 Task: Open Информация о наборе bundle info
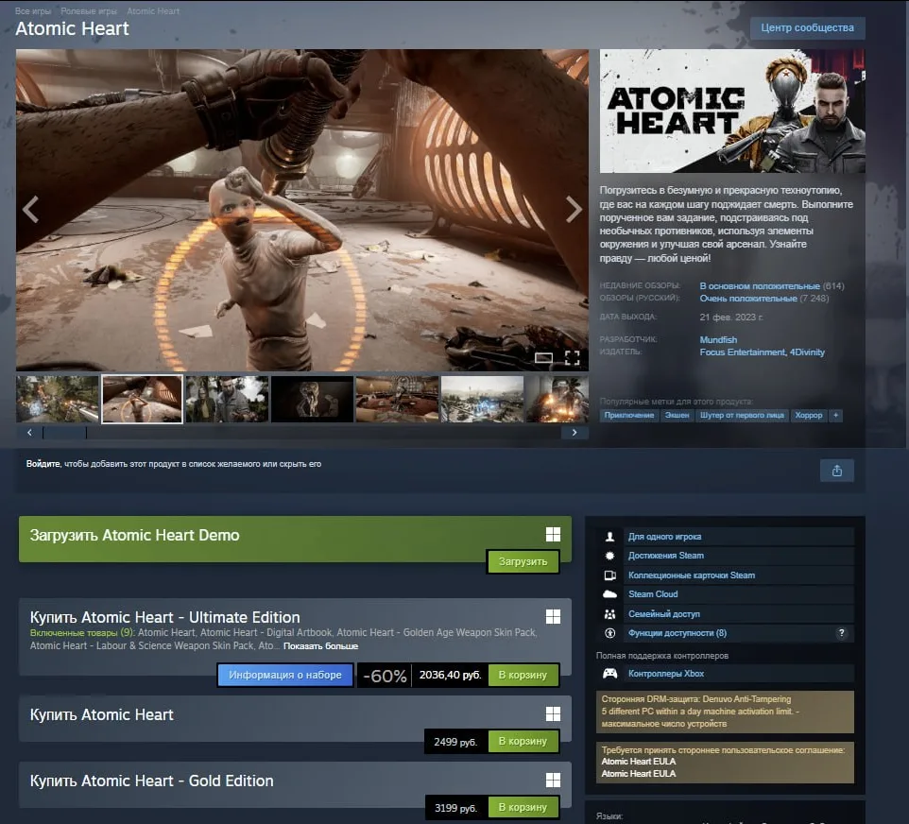point(284,675)
